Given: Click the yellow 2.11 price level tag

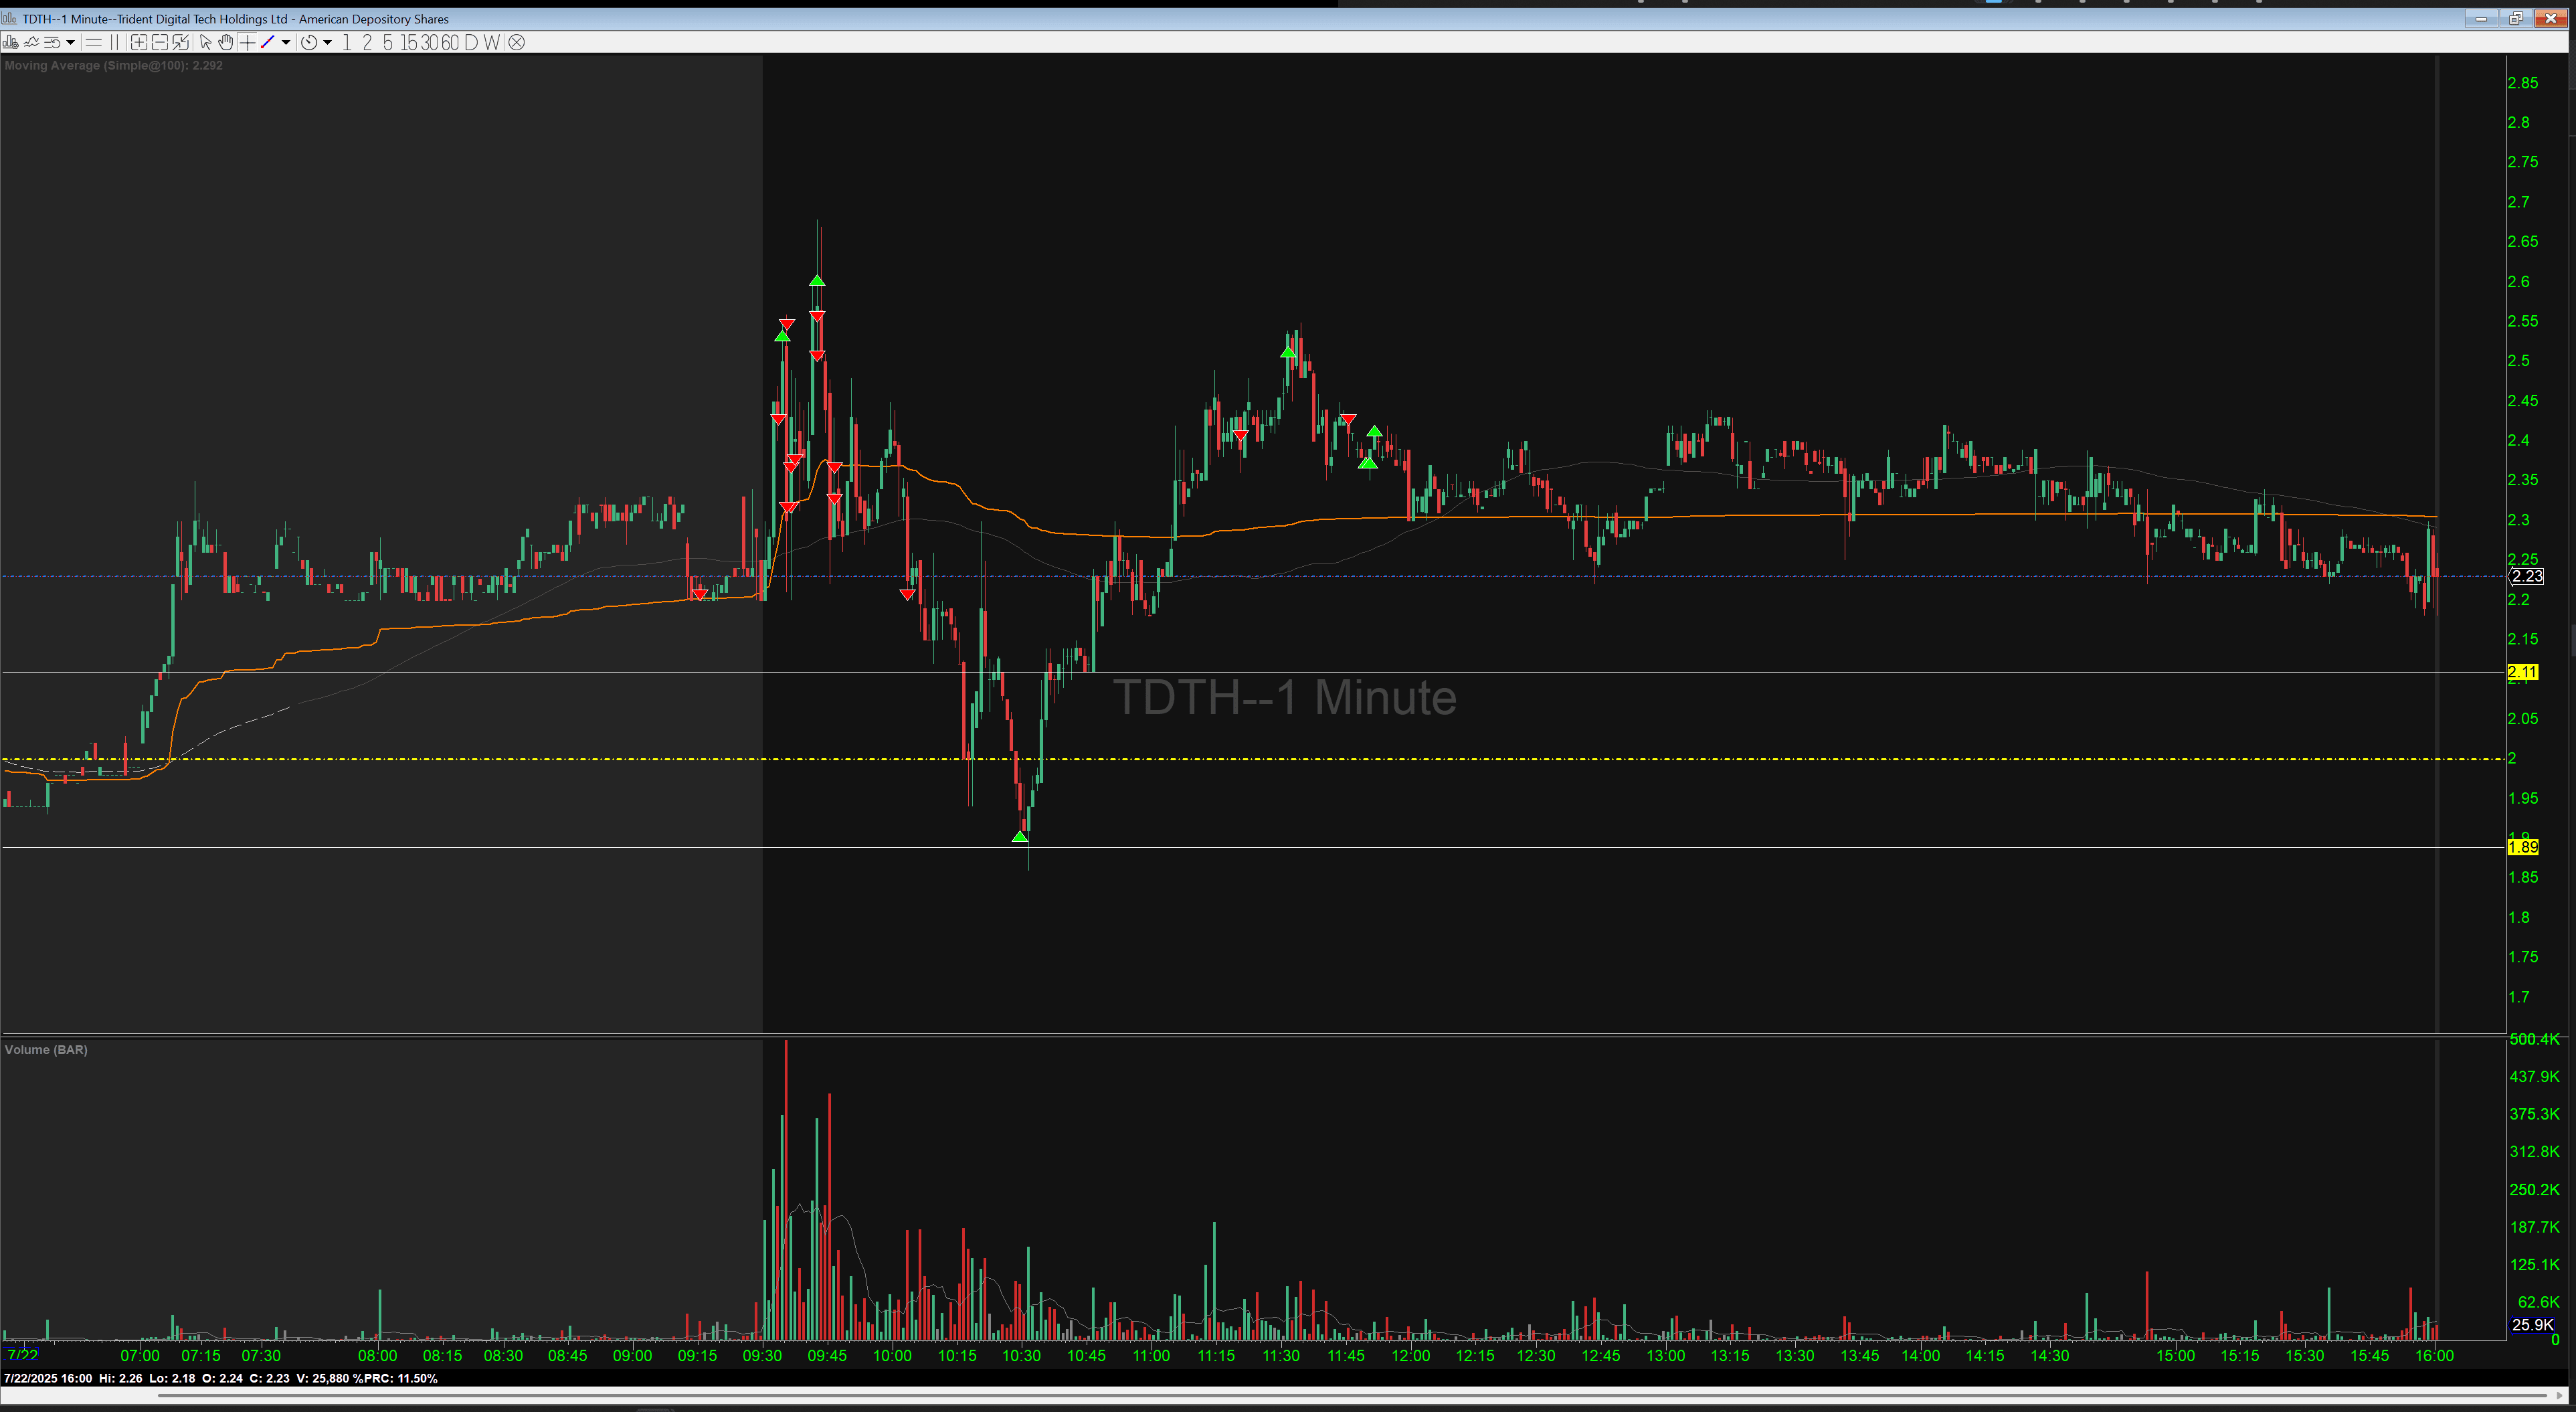Looking at the screenshot, I should (x=2522, y=672).
